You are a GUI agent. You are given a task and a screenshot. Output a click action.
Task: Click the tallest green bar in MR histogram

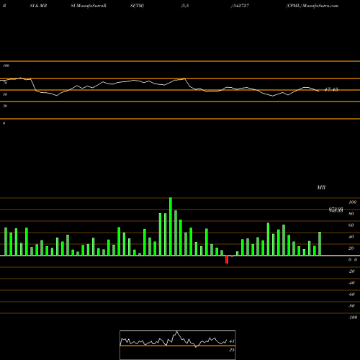click(x=171, y=227)
